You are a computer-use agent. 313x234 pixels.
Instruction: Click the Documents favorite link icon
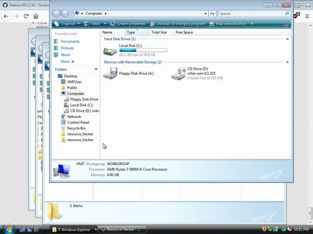(56, 41)
